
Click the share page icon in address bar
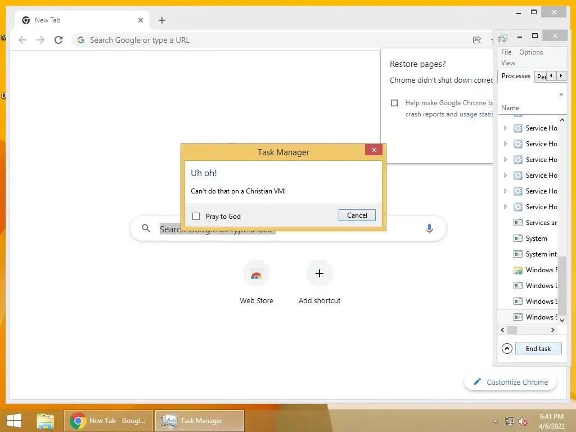pos(477,40)
